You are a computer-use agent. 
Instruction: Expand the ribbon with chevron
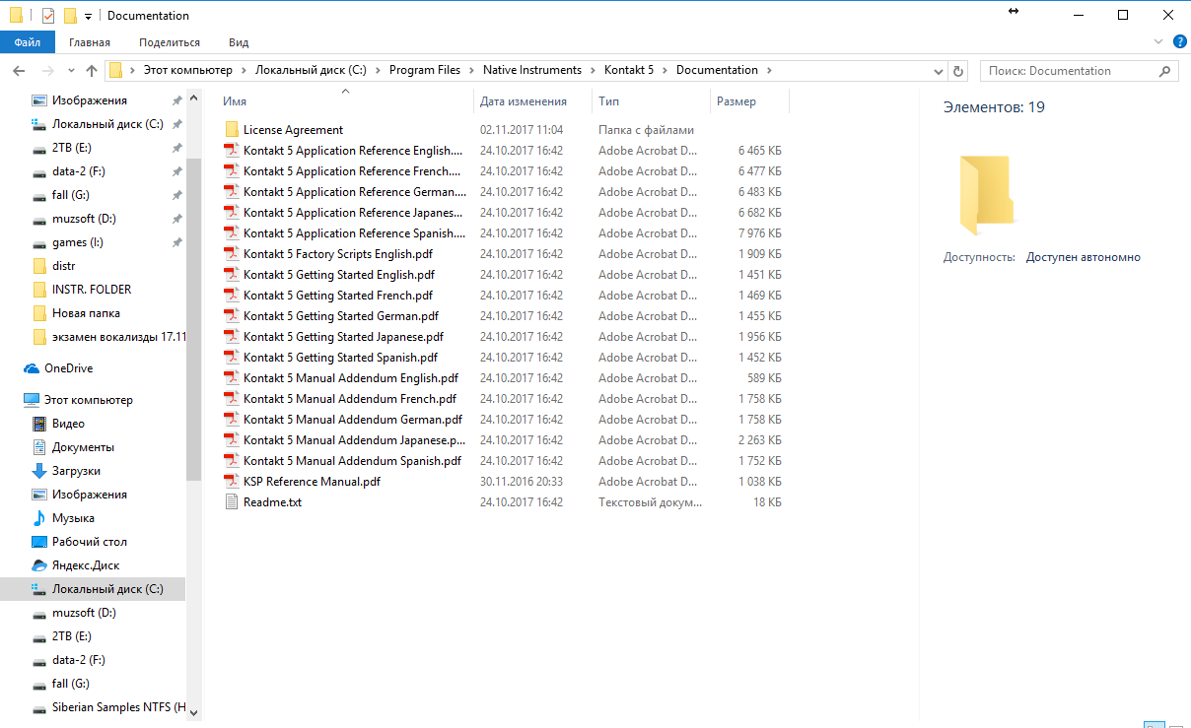[1158, 42]
